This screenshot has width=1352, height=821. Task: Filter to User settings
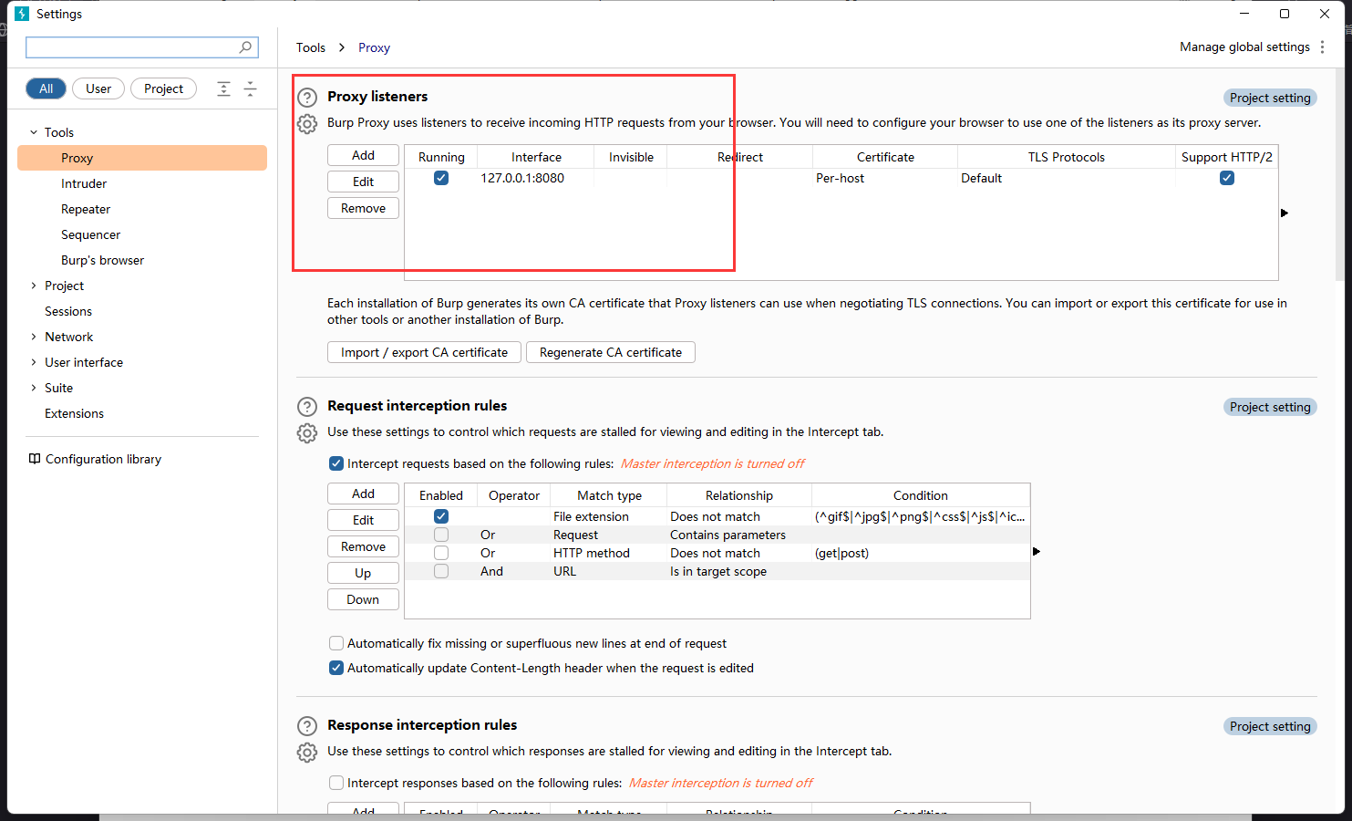98,88
